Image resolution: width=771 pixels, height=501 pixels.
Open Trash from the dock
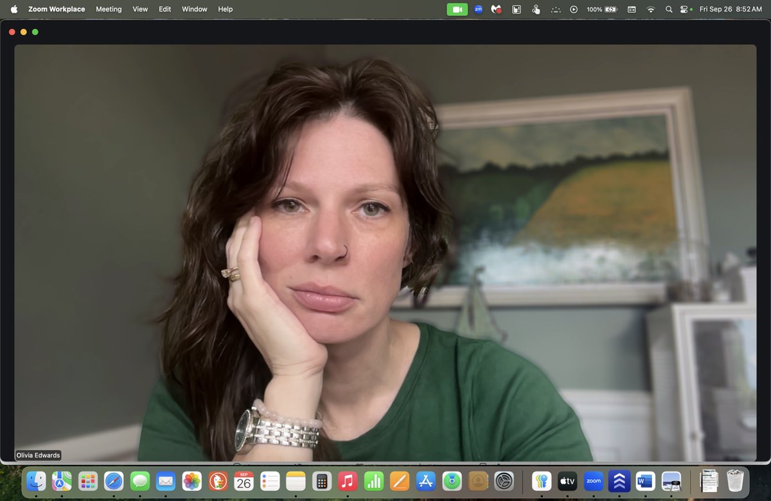734,480
